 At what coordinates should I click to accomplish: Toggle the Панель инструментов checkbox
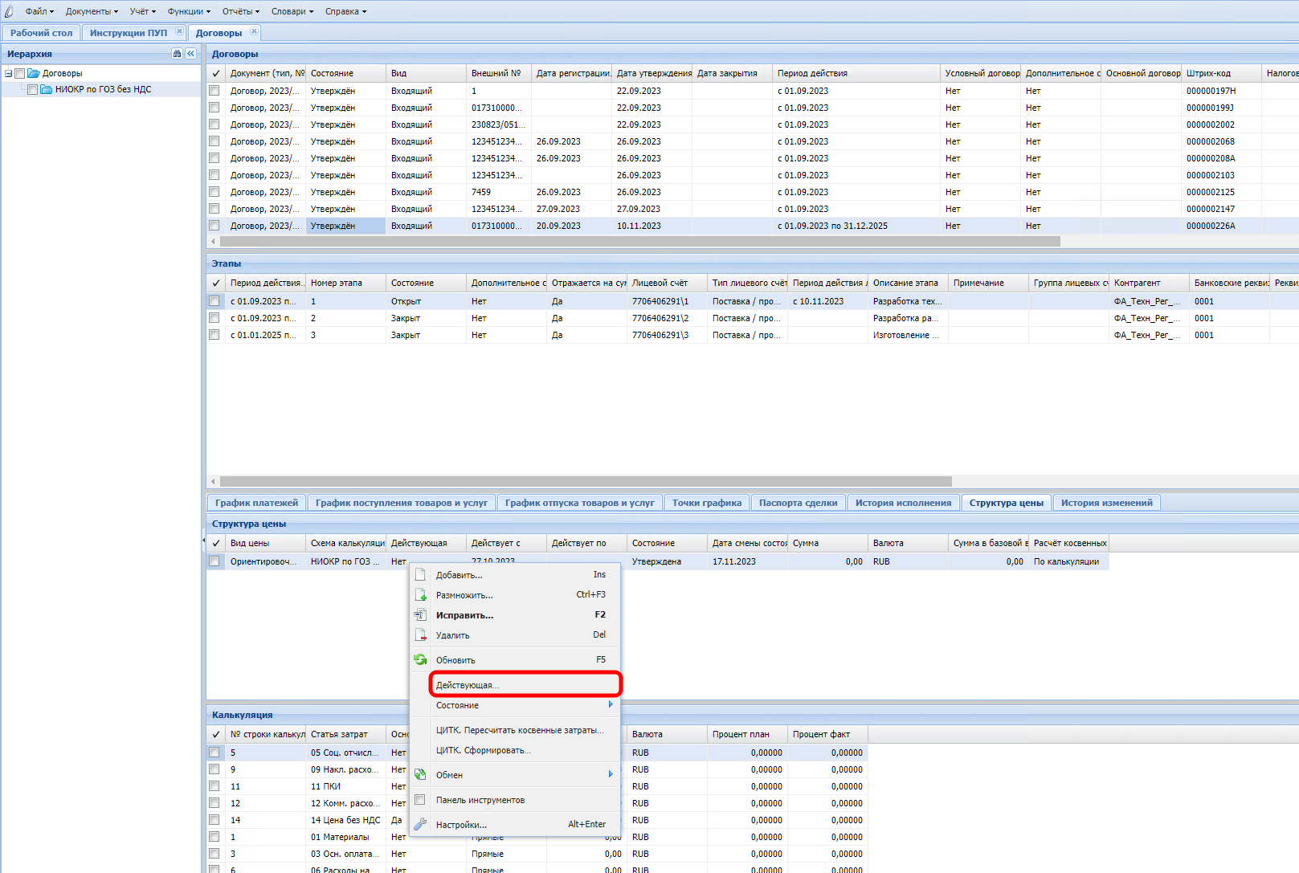coord(420,800)
